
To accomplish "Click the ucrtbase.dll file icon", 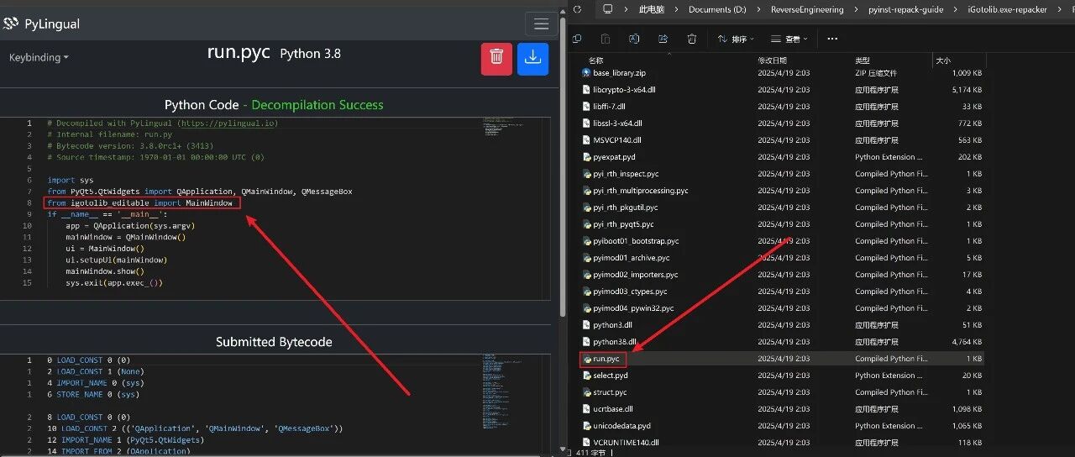I will (586, 409).
